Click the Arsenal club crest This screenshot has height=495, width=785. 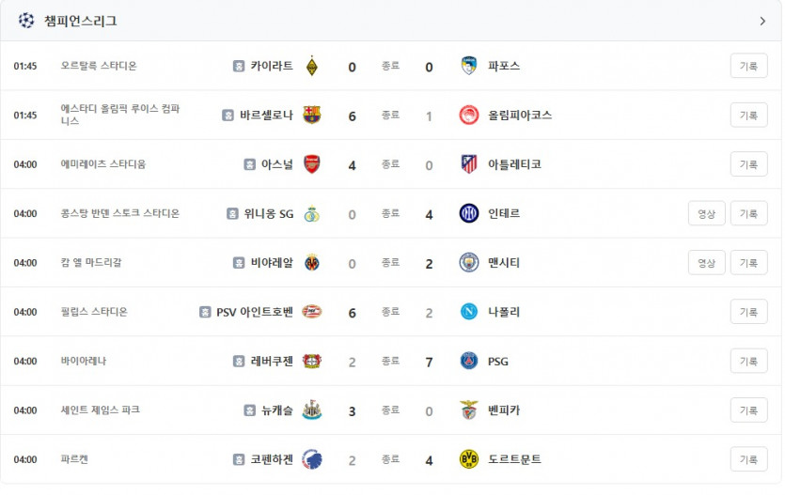[312, 164]
